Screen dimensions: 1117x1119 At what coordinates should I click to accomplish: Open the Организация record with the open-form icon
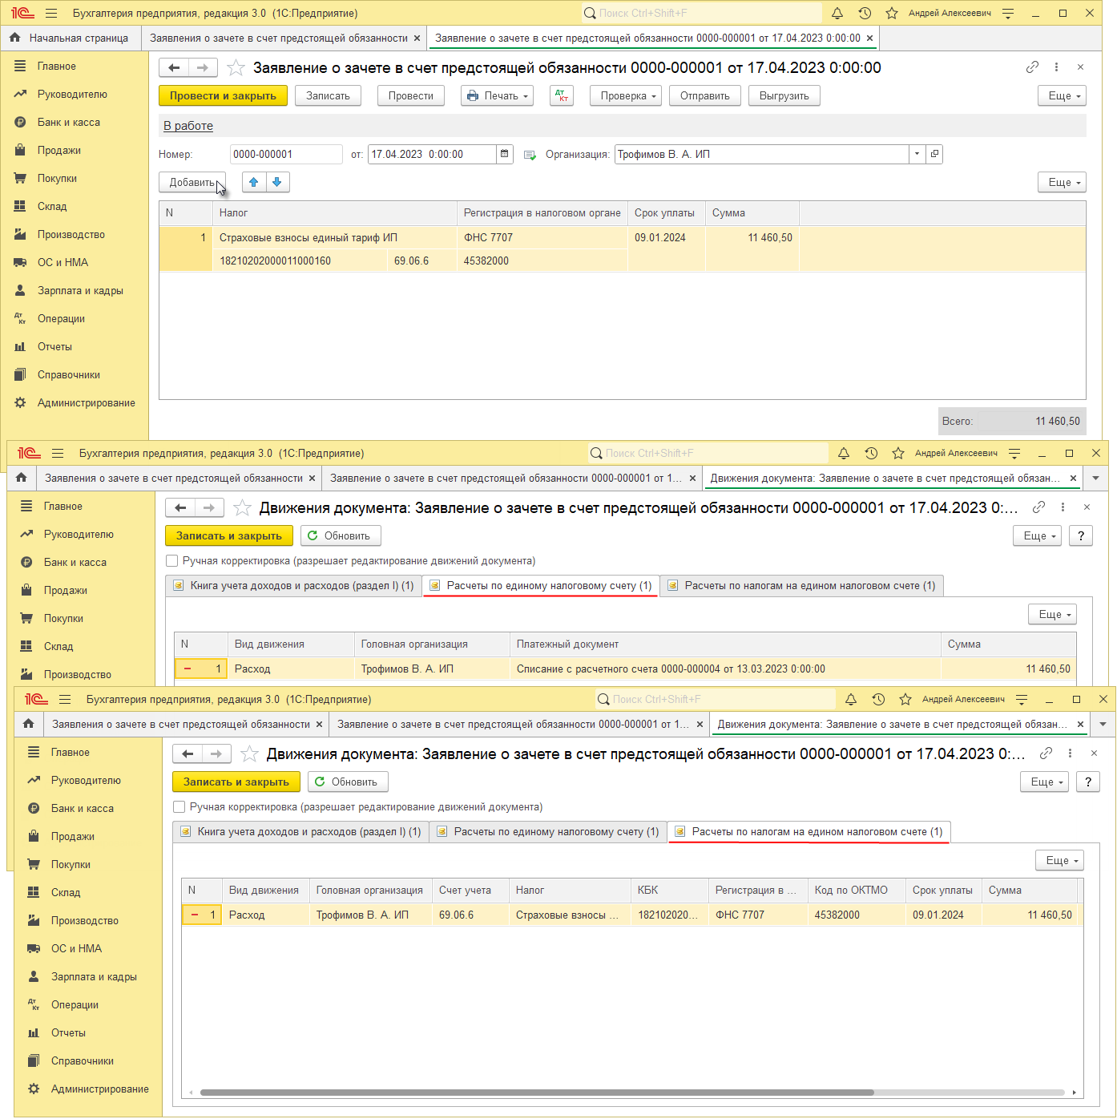(934, 155)
